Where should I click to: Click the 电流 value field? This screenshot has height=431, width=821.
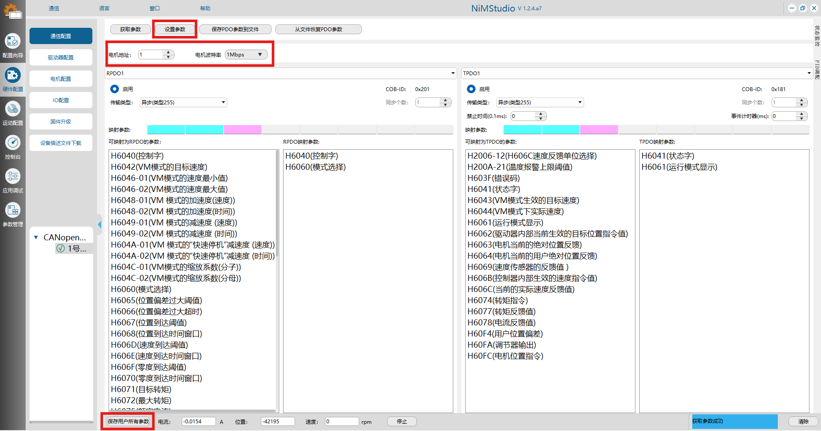tap(199, 422)
